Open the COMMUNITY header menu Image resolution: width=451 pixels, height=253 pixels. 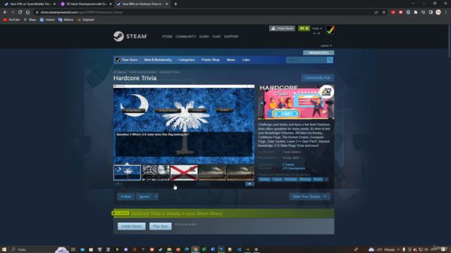pos(185,37)
